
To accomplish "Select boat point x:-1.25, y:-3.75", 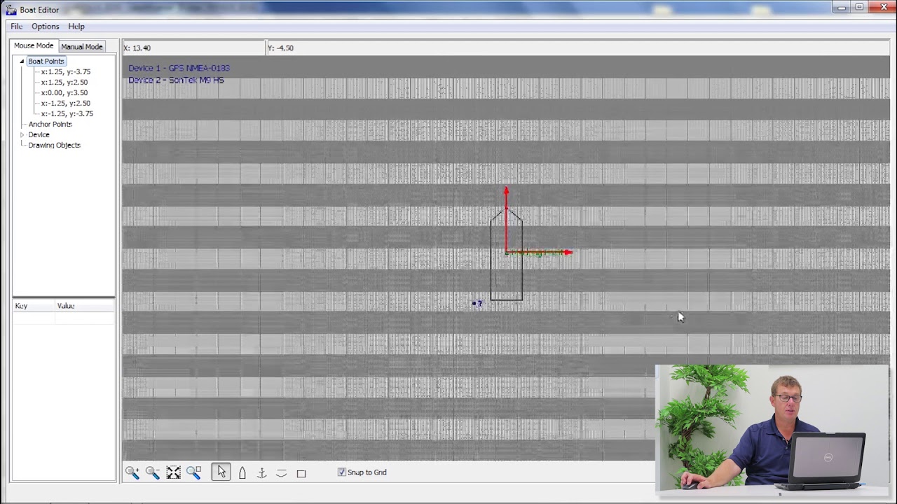I will coord(67,114).
